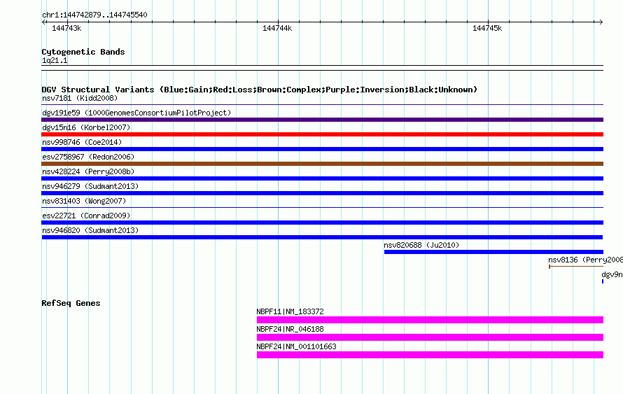Select the brown esv2758967 complex bar
The height and width of the screenshot is (394, 623).
[322, 164]
